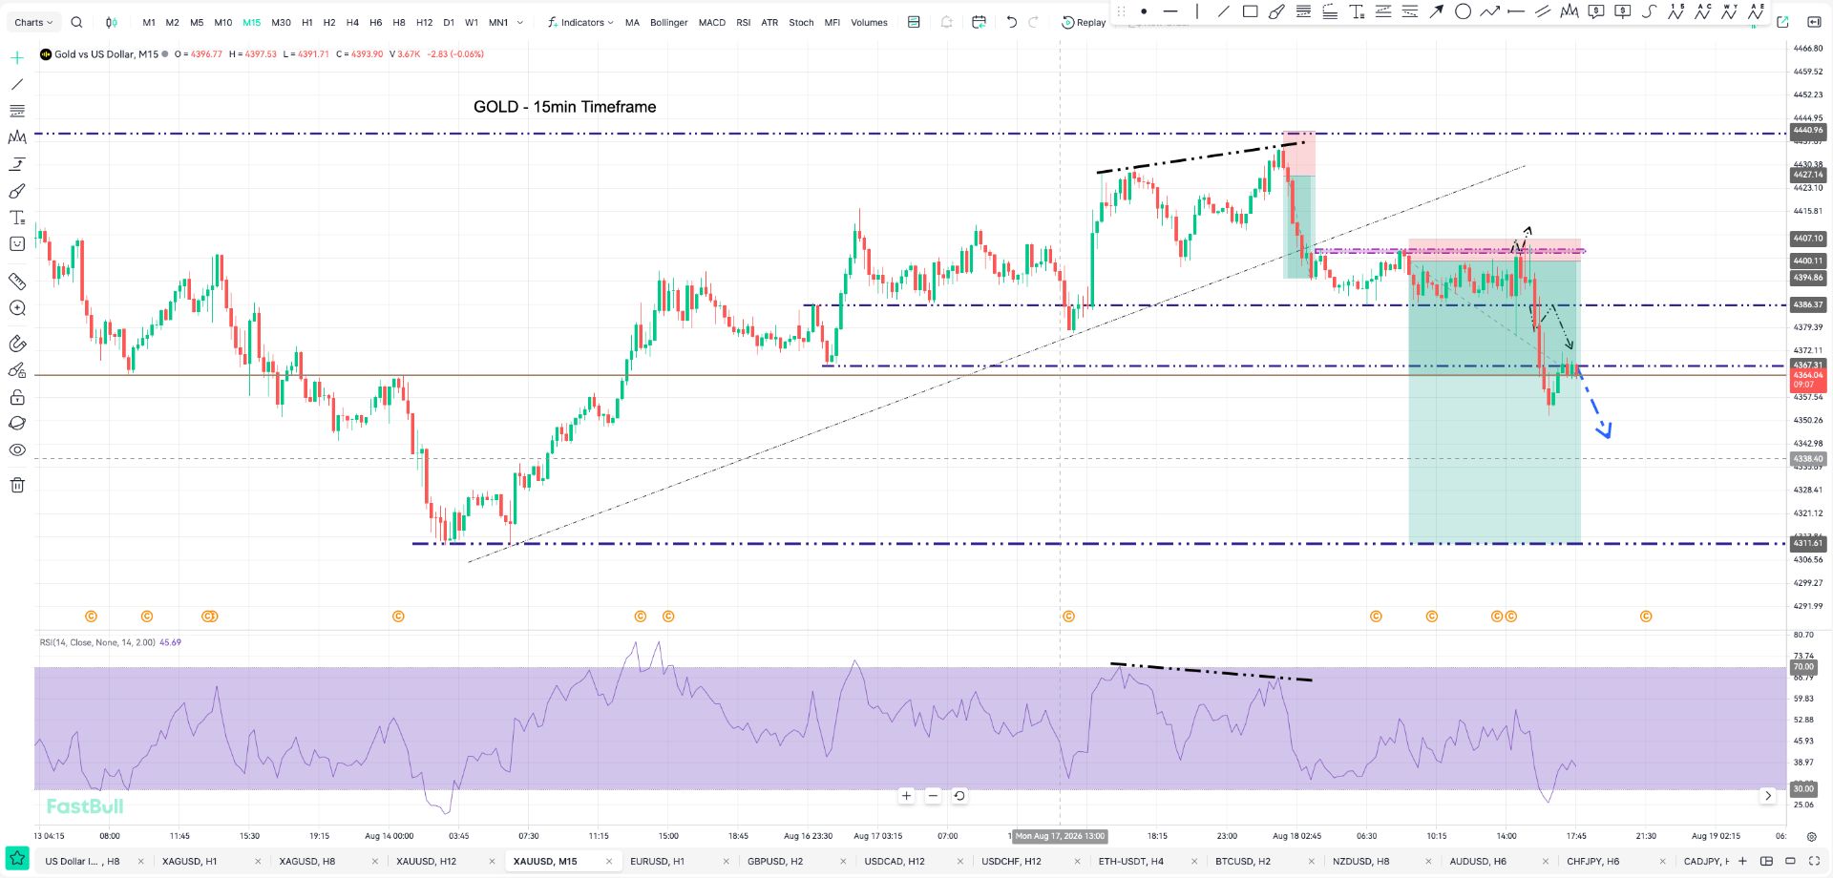Select the brush tool in top toolbar

point(1276,11)
